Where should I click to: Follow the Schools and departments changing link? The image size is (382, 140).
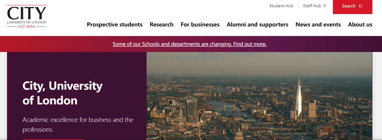click(x=190, y=44)
